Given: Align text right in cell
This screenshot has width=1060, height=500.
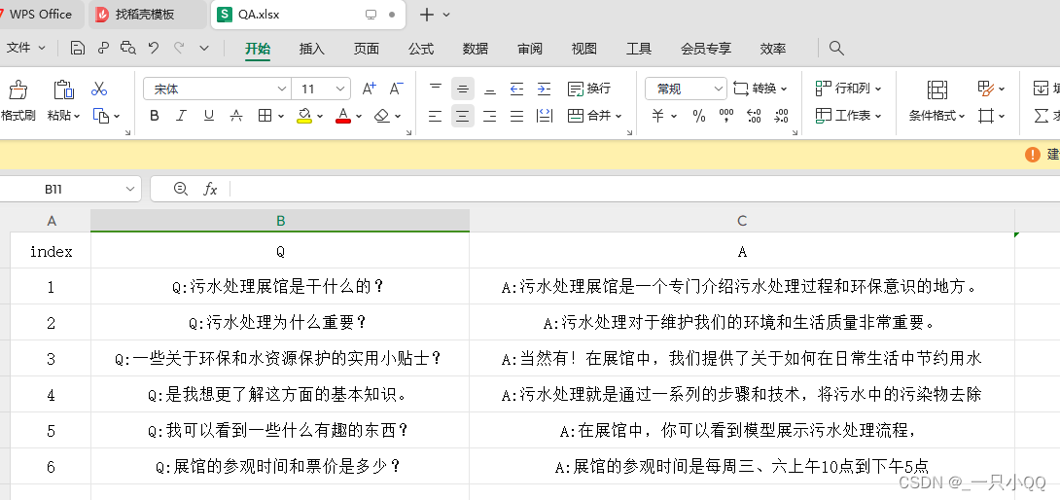Looking at the screenshot, I should coord(489,117).
